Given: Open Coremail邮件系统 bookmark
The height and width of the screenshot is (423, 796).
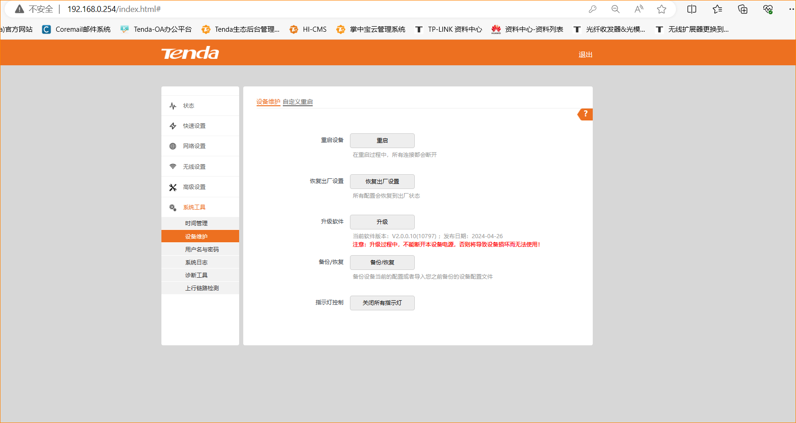Looking at the screenshot, I should [76, 29].
